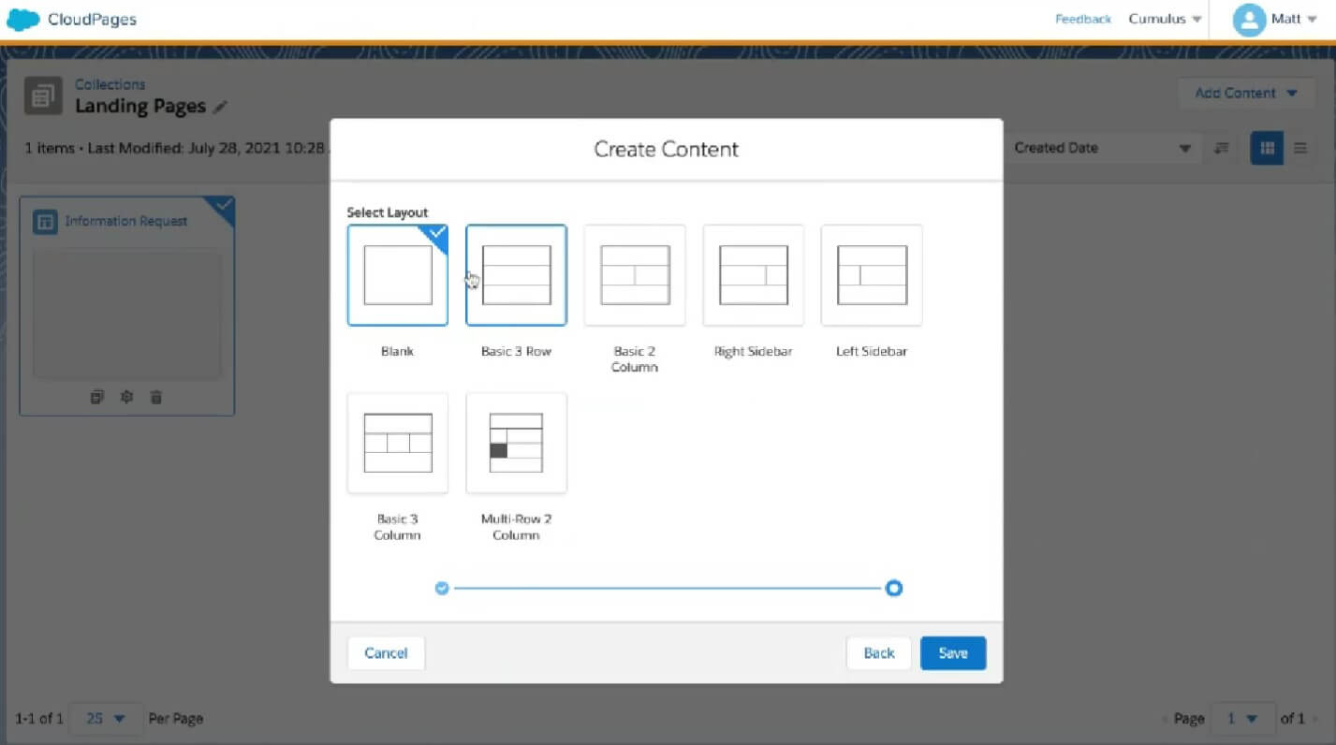Screen dimensions: 1336x745
Task: Choose the Basic 3 Row layout
Action: point(516,275)
